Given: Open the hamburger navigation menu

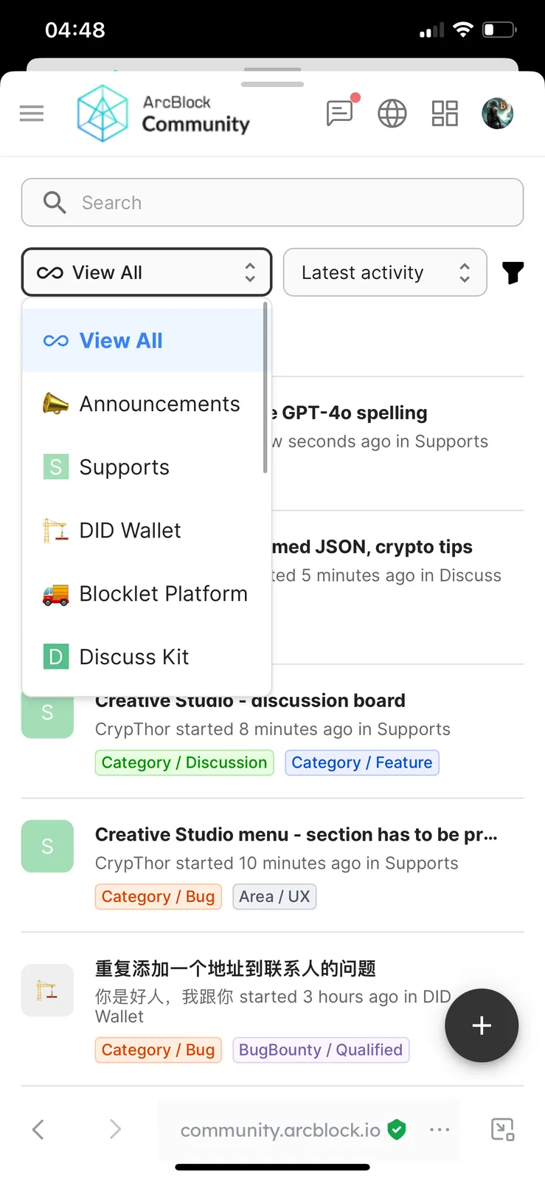Looking at the screenshot, I should (x=32, y=114).
